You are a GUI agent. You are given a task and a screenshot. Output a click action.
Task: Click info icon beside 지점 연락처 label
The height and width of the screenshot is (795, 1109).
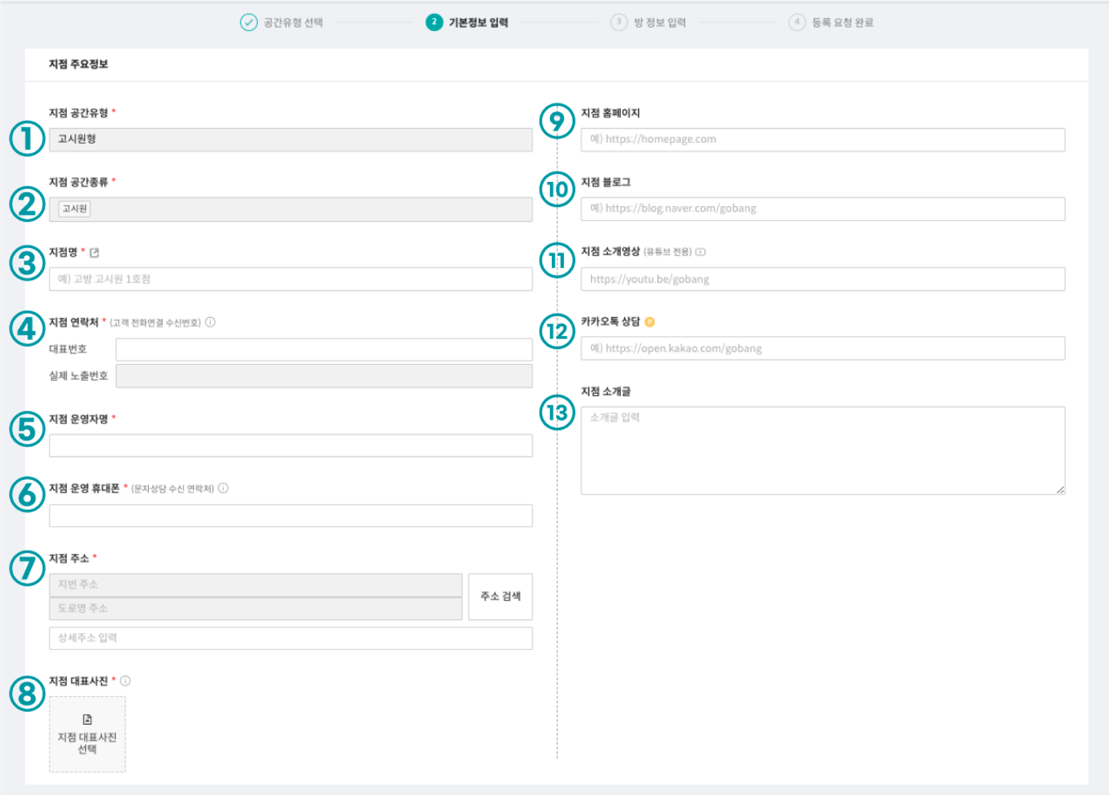coord(210,322)
